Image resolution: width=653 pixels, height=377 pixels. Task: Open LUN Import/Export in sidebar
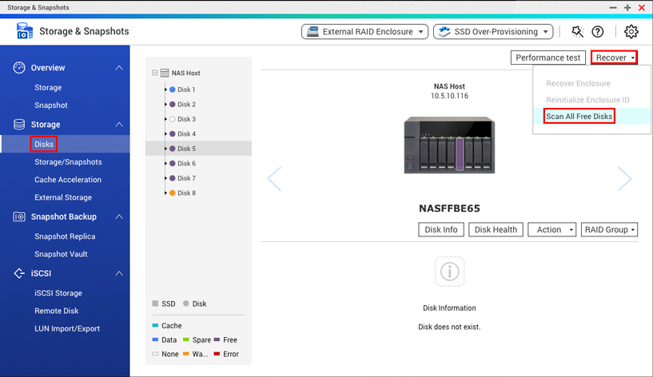(67, 328)
